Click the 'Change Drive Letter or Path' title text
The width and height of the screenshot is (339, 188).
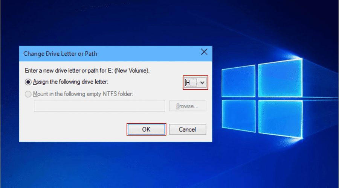tap(60, 53)
